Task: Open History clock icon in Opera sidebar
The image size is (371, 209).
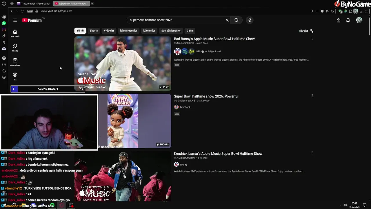Action: tap(4, 64)
